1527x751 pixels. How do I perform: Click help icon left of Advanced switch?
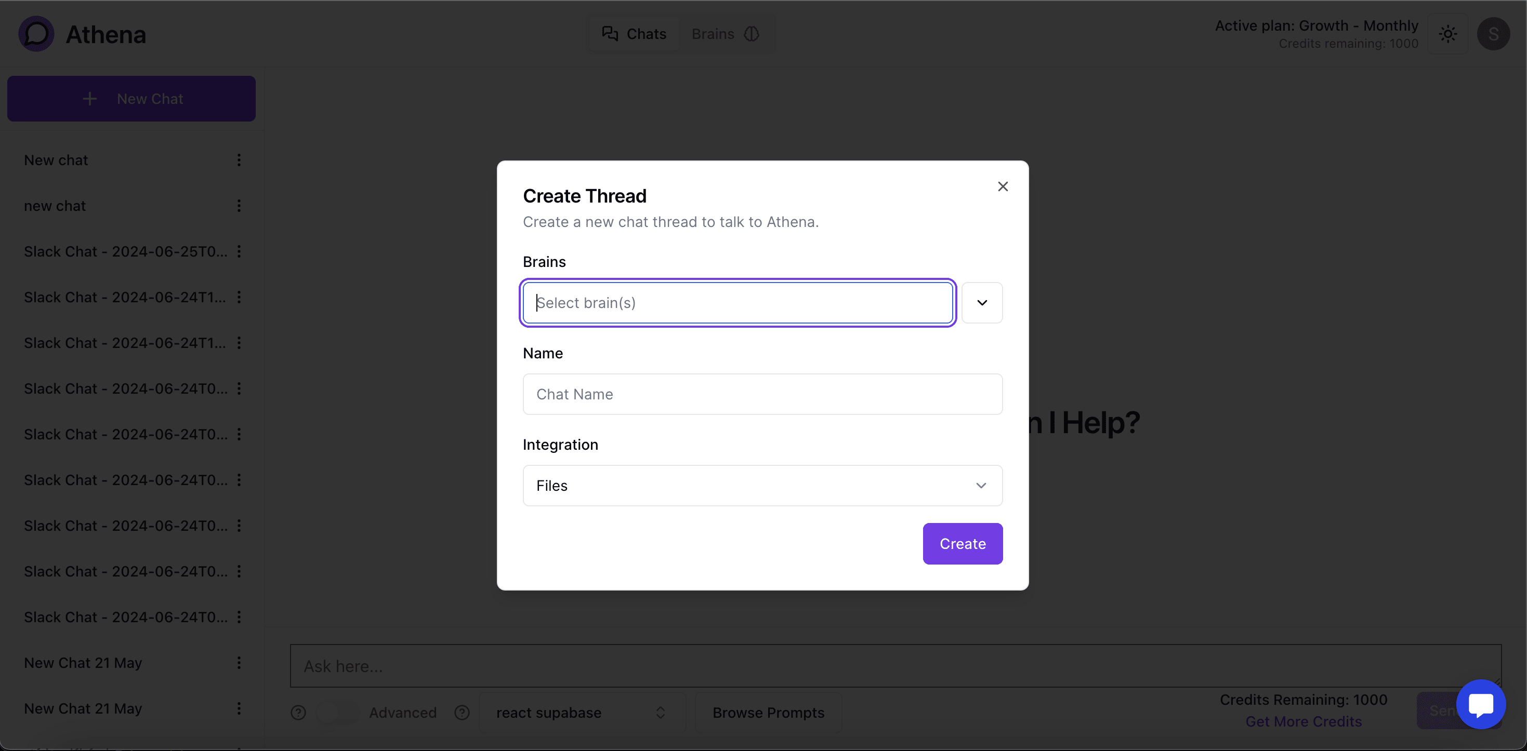pyautogui.click(x=298, y=713)
